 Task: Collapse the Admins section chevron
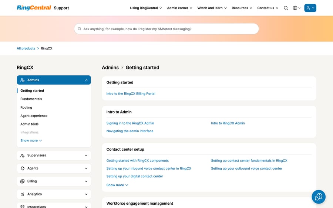[86, 80]
